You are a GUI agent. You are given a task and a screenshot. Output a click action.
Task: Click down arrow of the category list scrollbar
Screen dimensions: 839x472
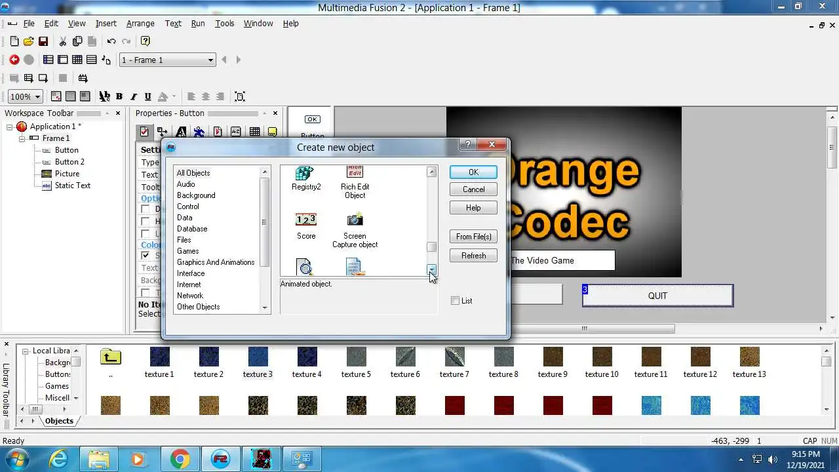click(x=265, y=307)
